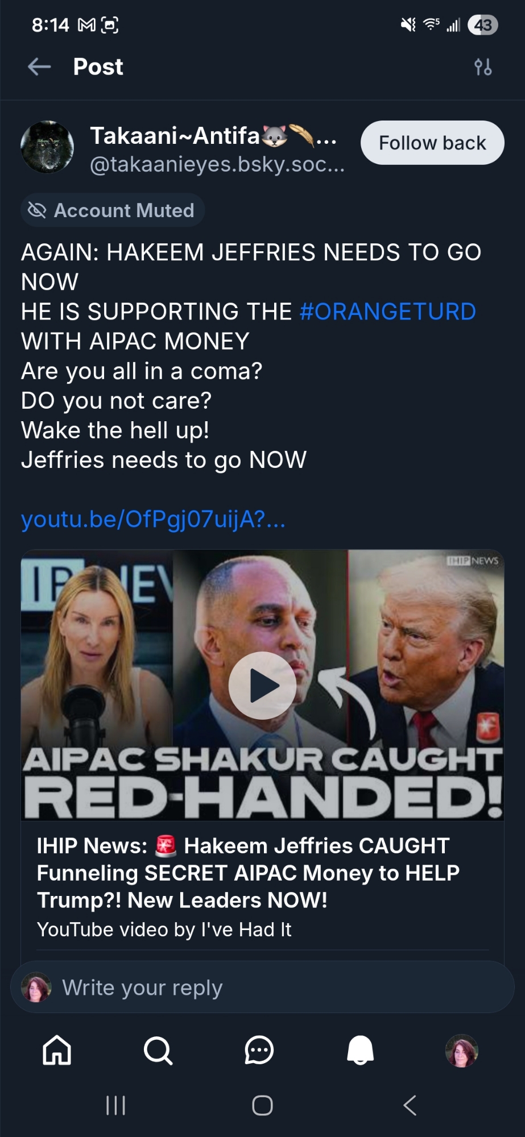Open my profile avatar in bottom bar
Screen dimensions: 525x1137
click(461, 1050)
